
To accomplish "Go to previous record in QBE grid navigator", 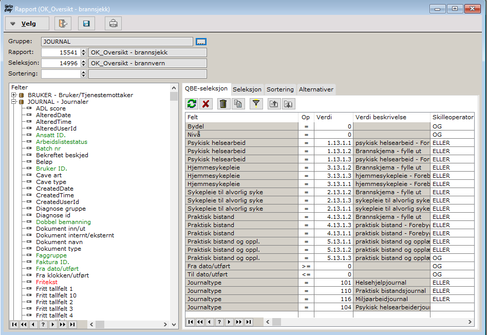I will (210, 322).
